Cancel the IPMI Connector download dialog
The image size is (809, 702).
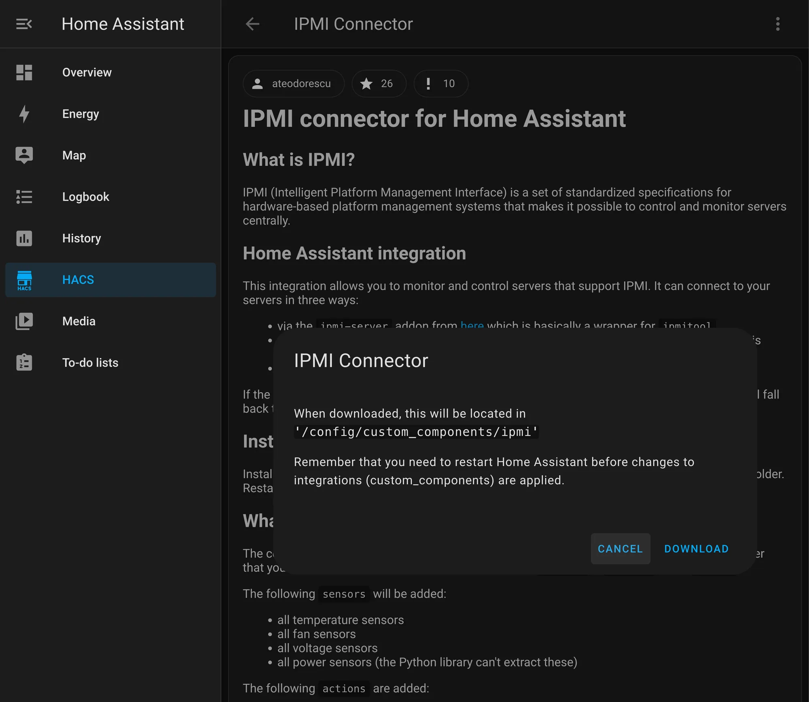click(x=620, y=549)
